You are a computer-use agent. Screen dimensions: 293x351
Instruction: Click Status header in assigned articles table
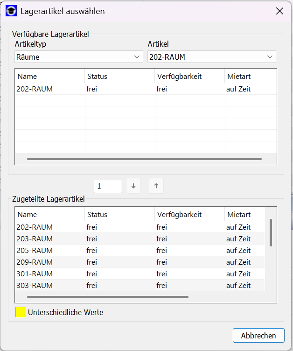(x=120, y=214)
